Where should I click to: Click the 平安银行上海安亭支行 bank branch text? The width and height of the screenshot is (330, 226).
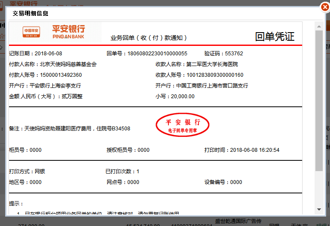(55, 86)
